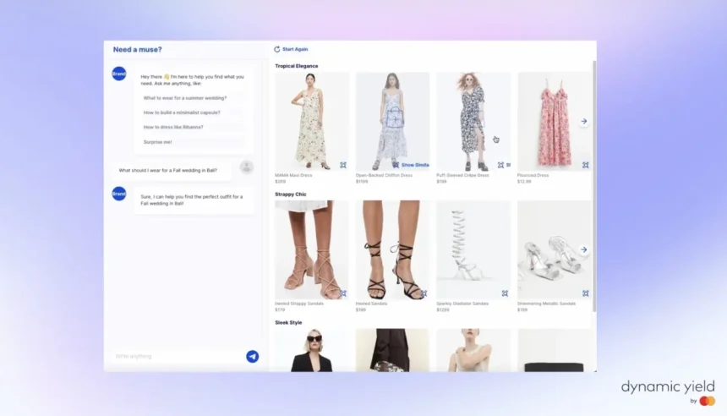Click the Start Again link text
Screen dimensions: 727x416
(x=295, y=49)
